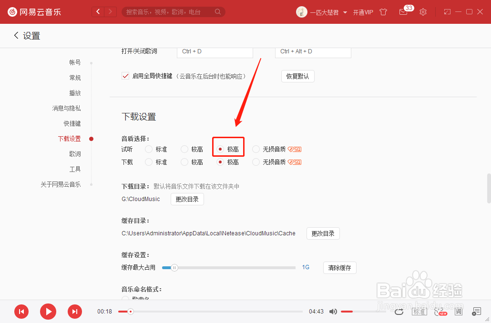
Task: Skip to the next track
Action: tap(75, 312)
